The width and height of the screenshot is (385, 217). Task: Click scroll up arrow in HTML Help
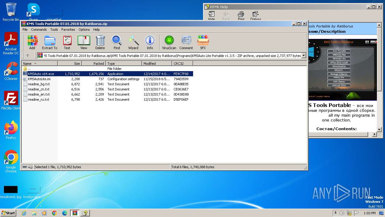379,26
